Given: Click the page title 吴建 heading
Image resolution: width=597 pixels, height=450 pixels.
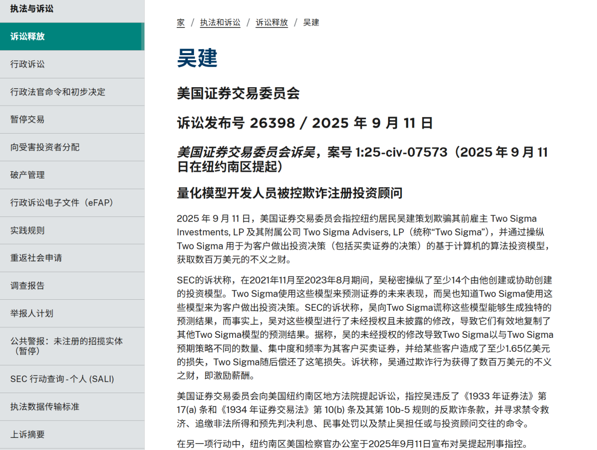Looking at the screenshot, I should (197, 58).
